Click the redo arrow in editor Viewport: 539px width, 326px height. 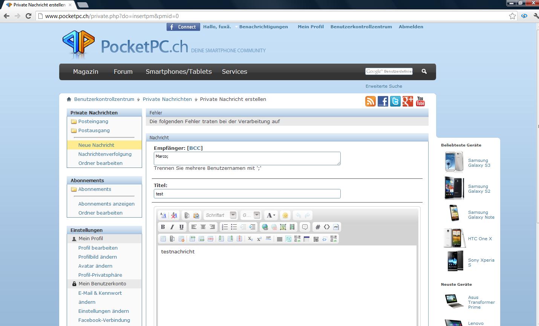[307, 215]
